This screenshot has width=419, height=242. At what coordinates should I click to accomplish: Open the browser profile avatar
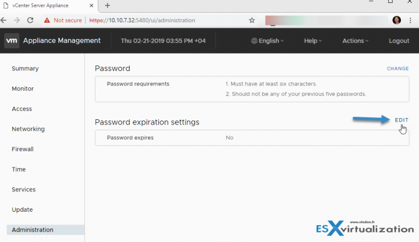(396, 20)
